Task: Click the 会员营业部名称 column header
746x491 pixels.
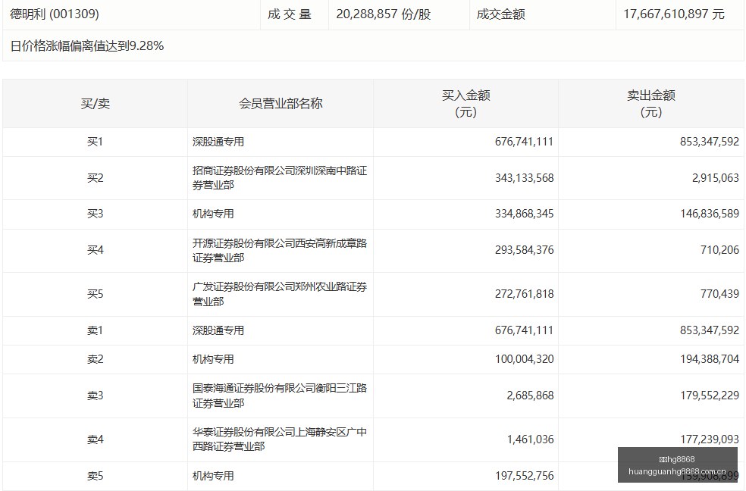Action: click(x=281, y=104)
